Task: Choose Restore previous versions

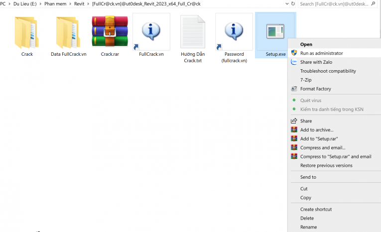Action: [334, 165]
